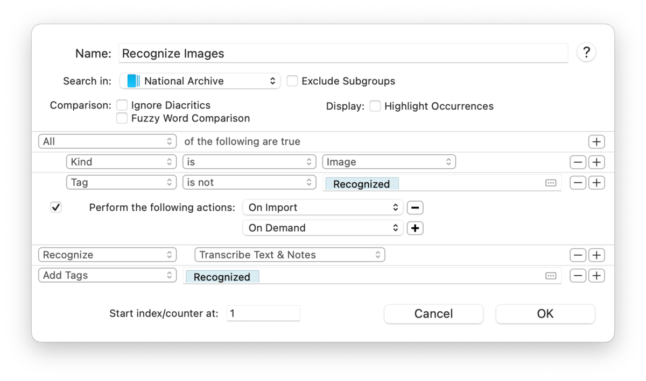
Task: Add a trigger after On Demand
Action: point(415,228)
